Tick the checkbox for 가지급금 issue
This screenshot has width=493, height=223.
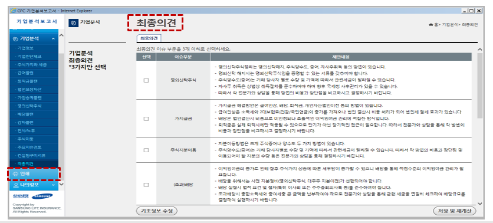click(146, 119)
